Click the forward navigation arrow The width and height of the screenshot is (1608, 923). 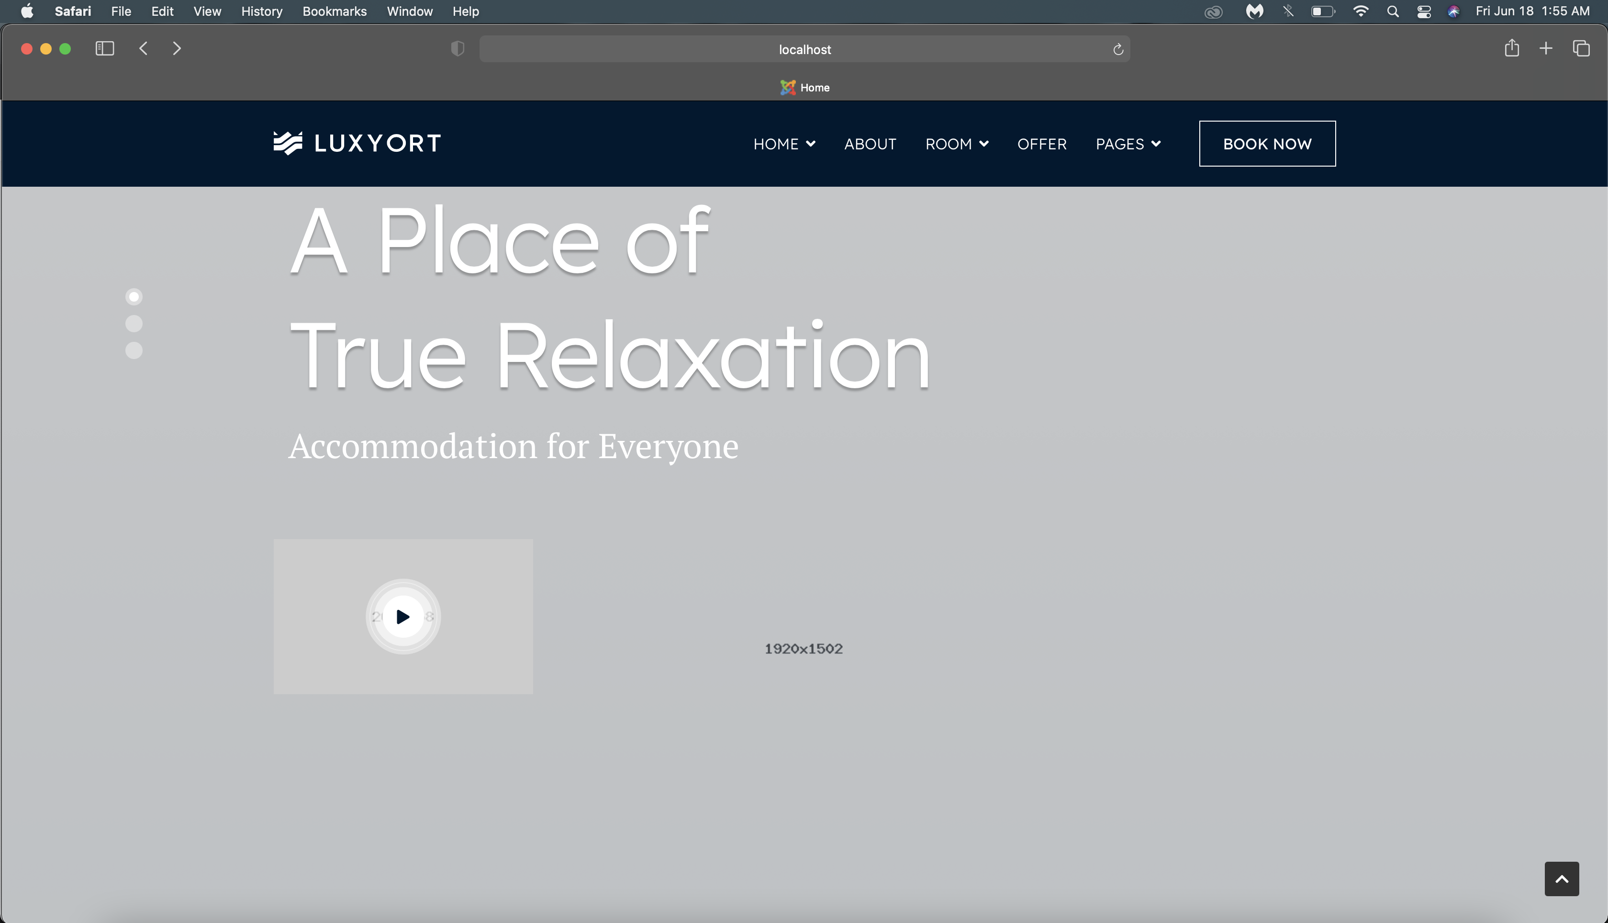coord(177,49)
